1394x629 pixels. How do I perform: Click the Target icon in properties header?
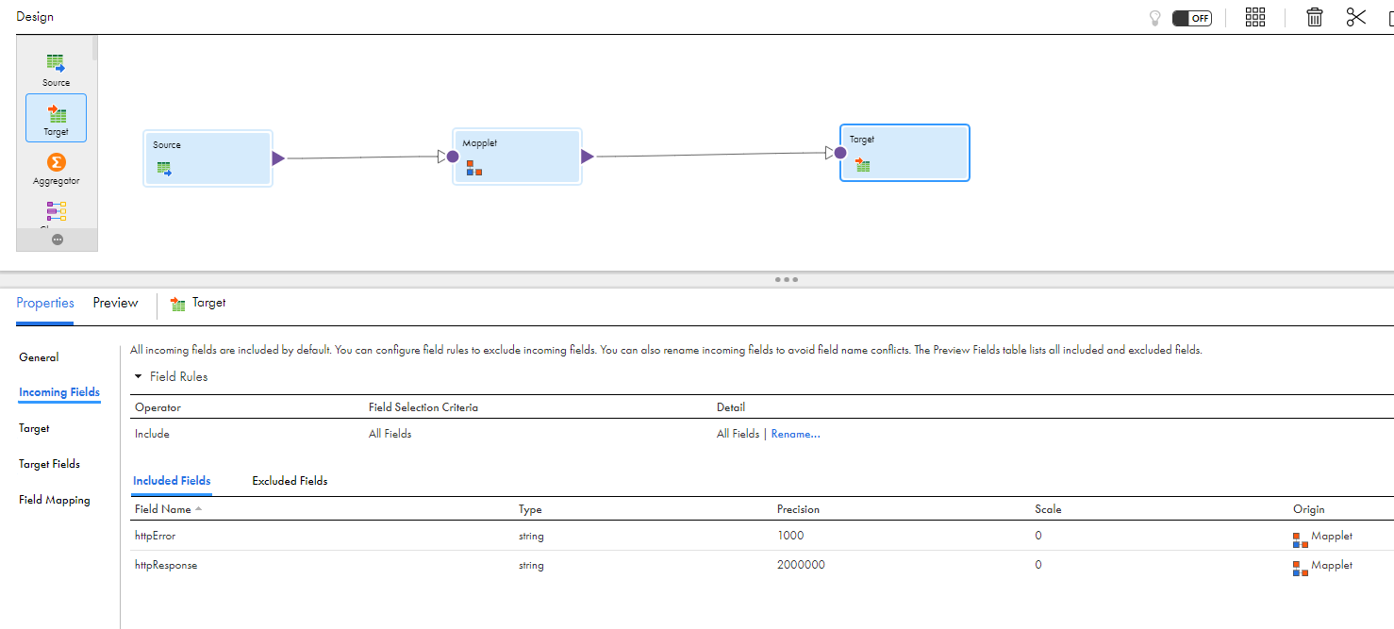(177, 304)
